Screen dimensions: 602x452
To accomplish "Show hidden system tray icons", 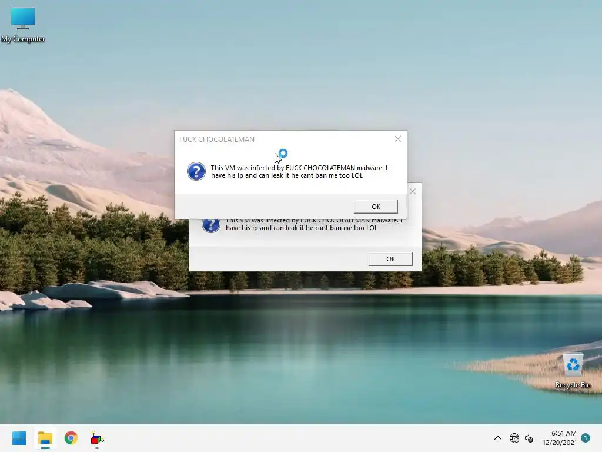I will tap(497, 438).
